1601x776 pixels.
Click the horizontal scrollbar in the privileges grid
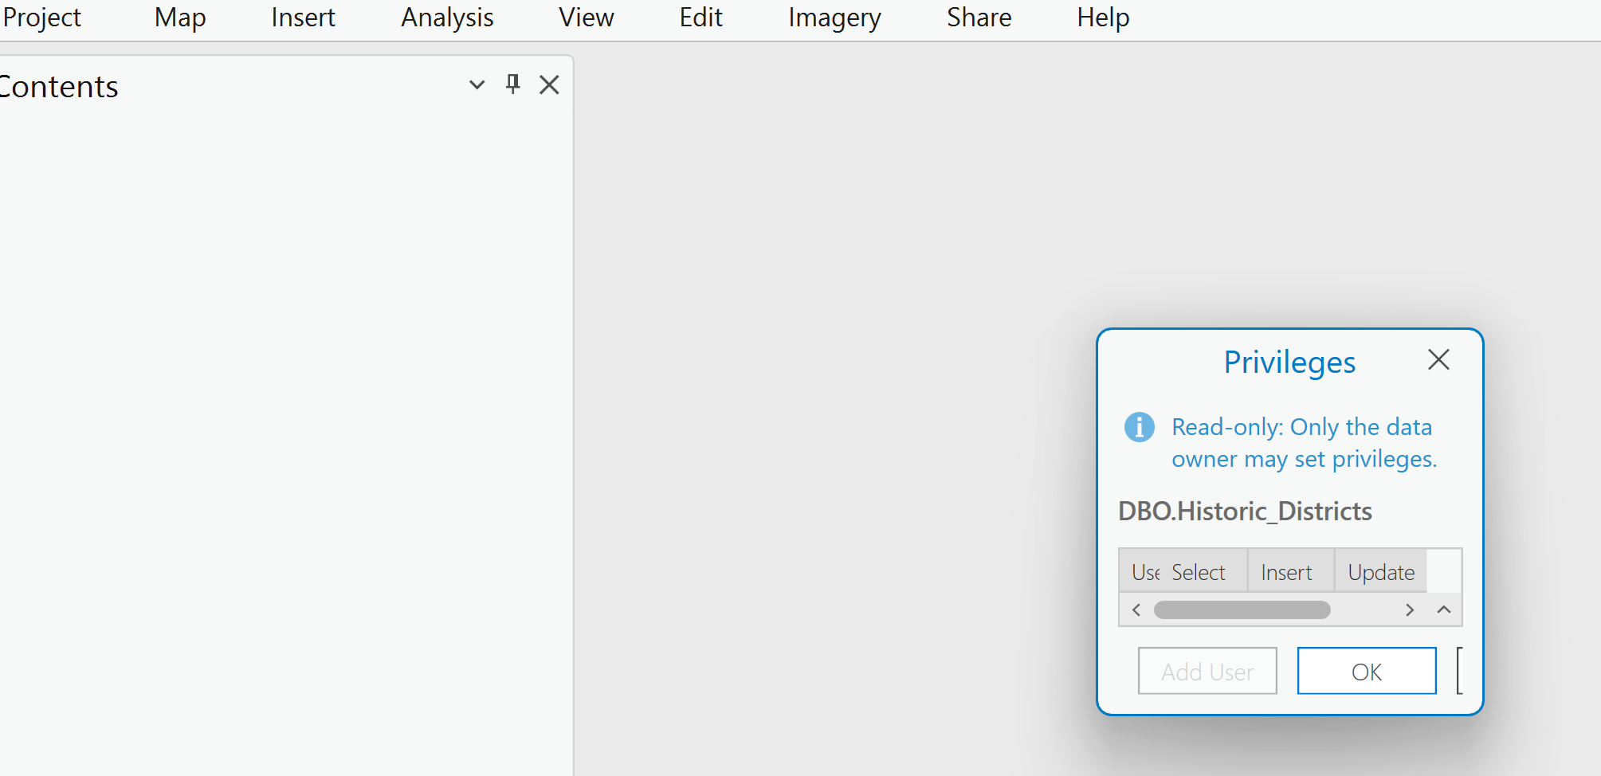point(1241,609)
